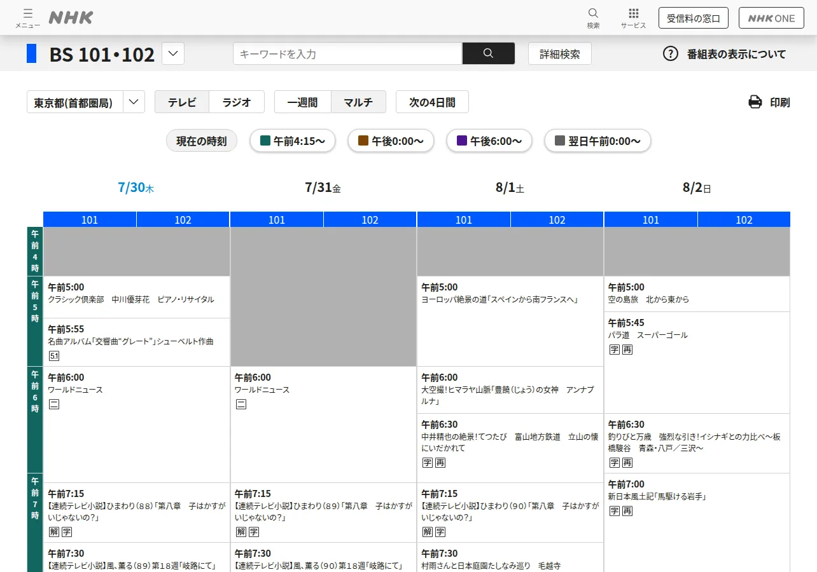The width and height of the screenshot is (817, 572).
Task: Select the 8/1 土 date header
Action: tap(510, 187)
